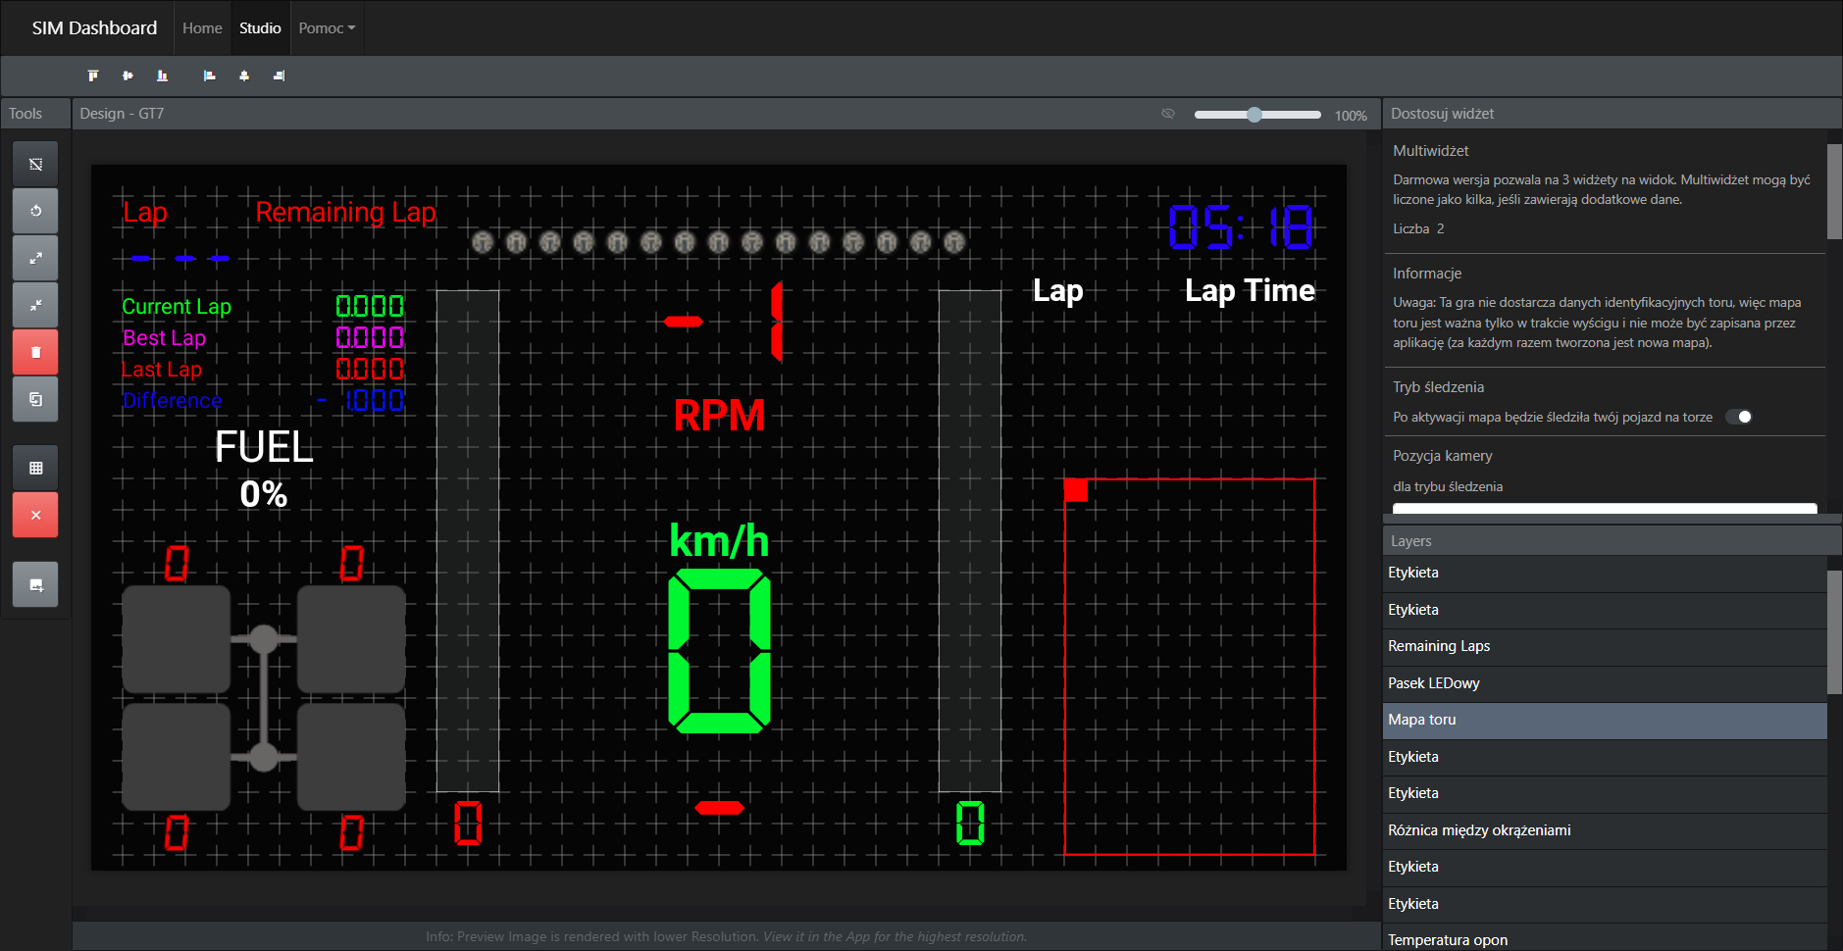Click the expand arrows tool button
This screenshot has height=951, width=1843.
(x=35, y=258)
